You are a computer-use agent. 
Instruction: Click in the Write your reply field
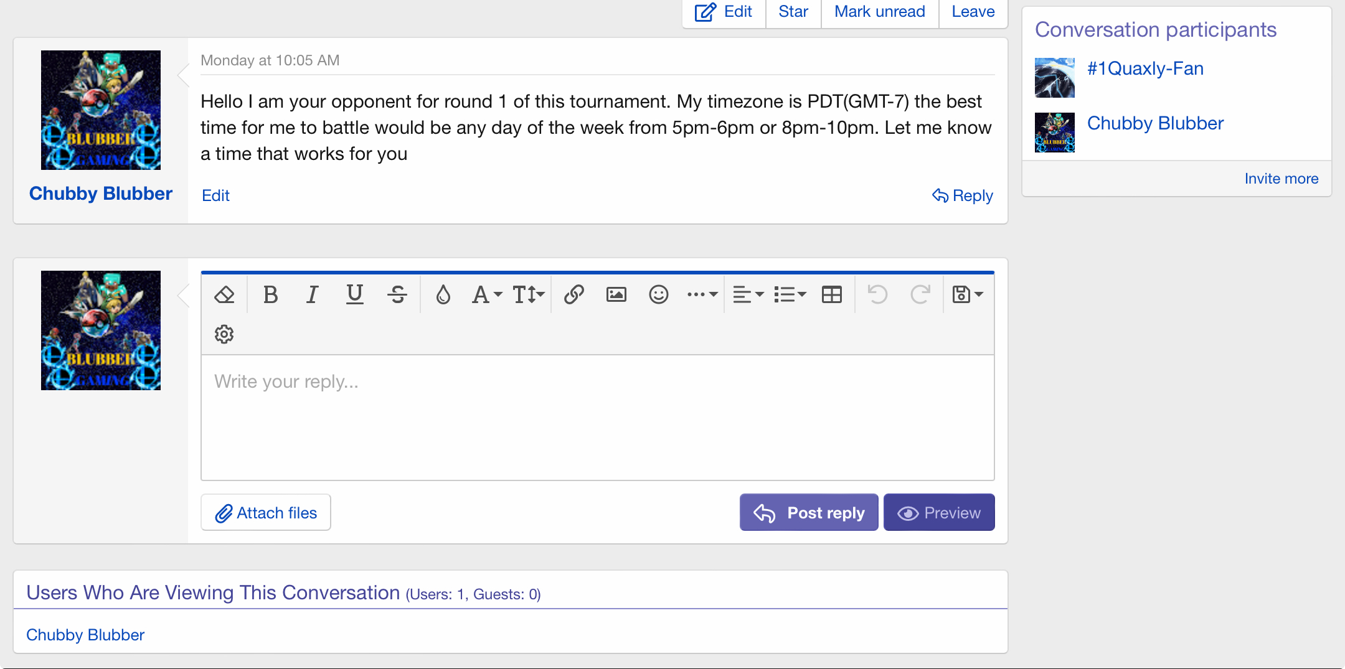597,417
